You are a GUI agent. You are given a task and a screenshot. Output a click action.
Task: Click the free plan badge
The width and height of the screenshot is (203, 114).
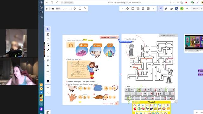(58, 9)
